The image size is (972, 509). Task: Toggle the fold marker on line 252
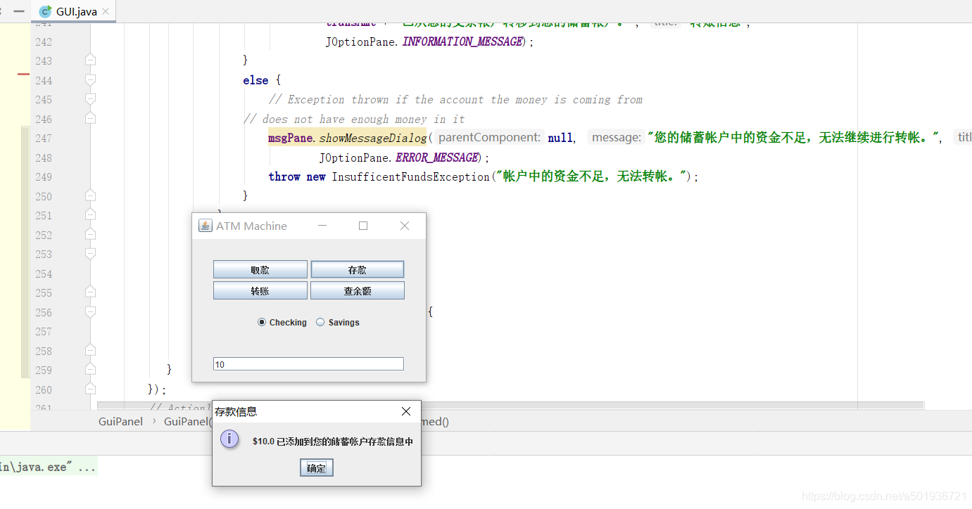pos(90,235)
